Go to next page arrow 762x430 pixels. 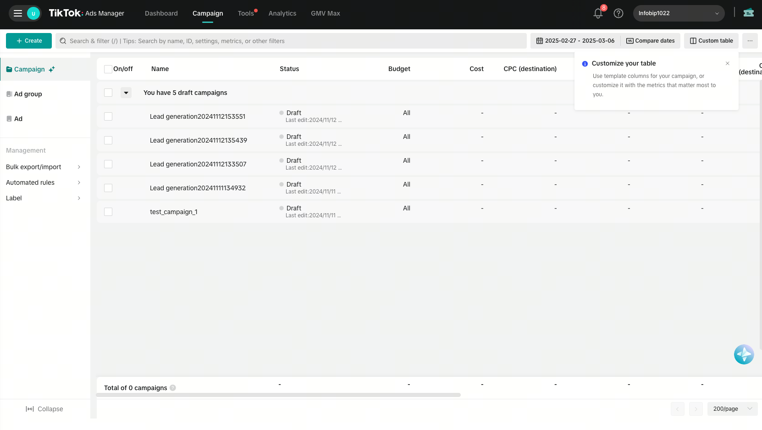696,409
